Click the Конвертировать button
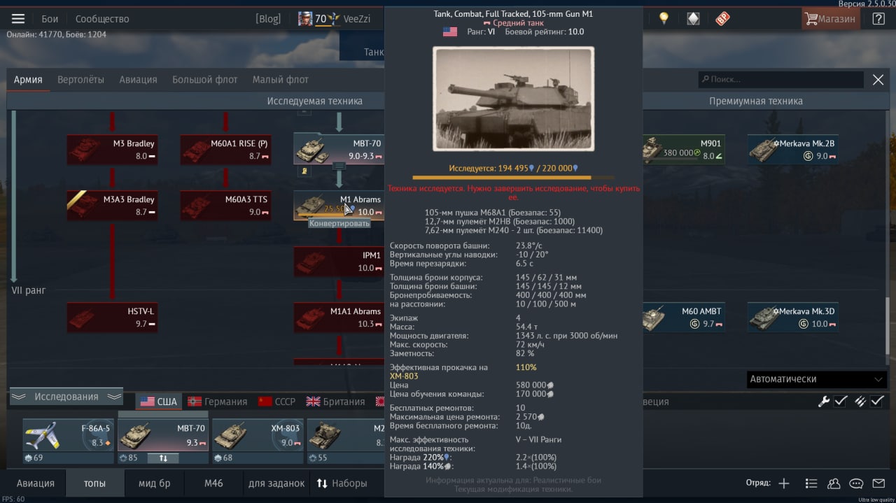This screenshot has height=503, width=896. [x=339, y=223]
